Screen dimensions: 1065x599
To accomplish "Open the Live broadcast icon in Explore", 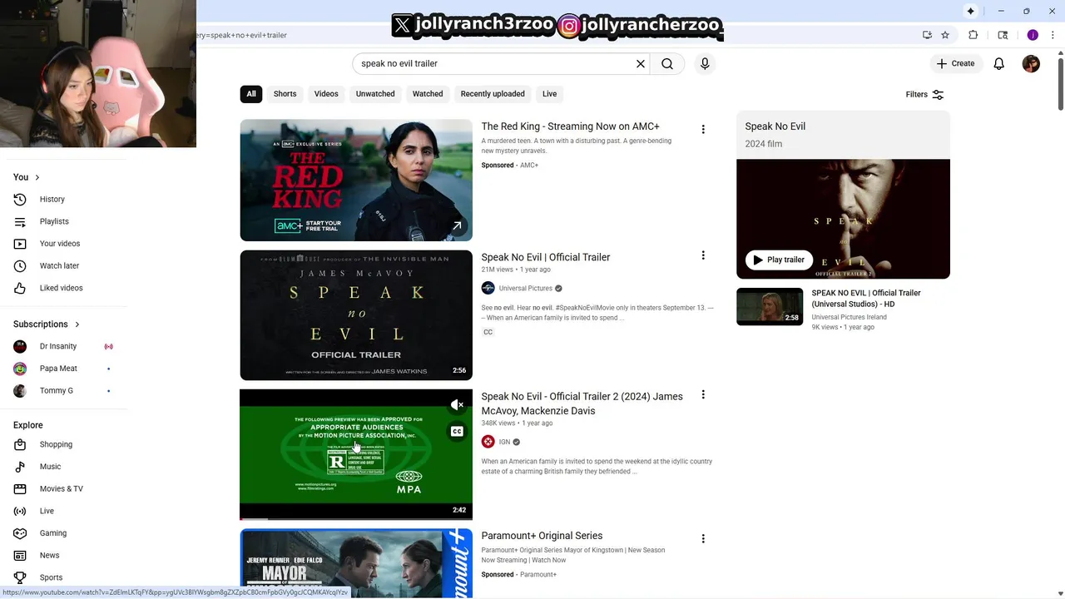I will pyautogui.click(x=20, y=511).
